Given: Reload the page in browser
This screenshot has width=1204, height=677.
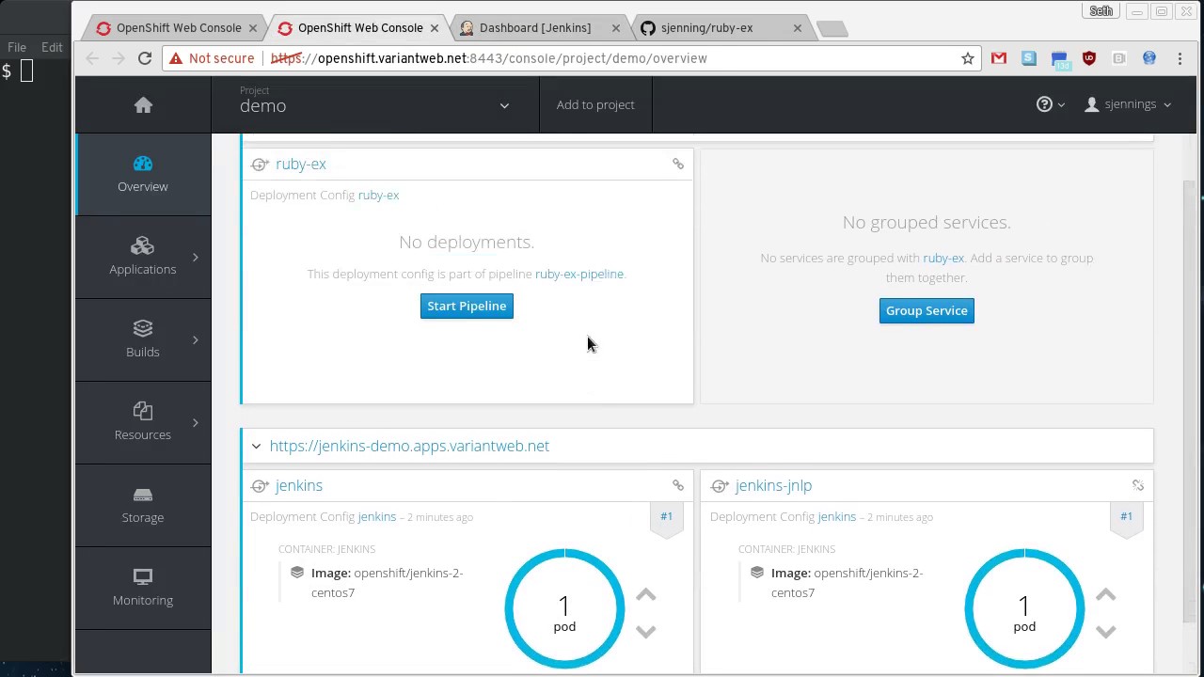Looking at the screenshot, I should tap(145, 58).
